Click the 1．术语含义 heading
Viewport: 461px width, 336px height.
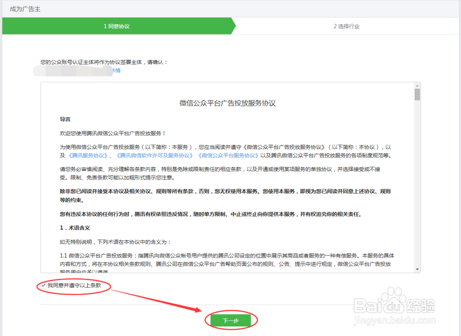[x=75, y=228]
